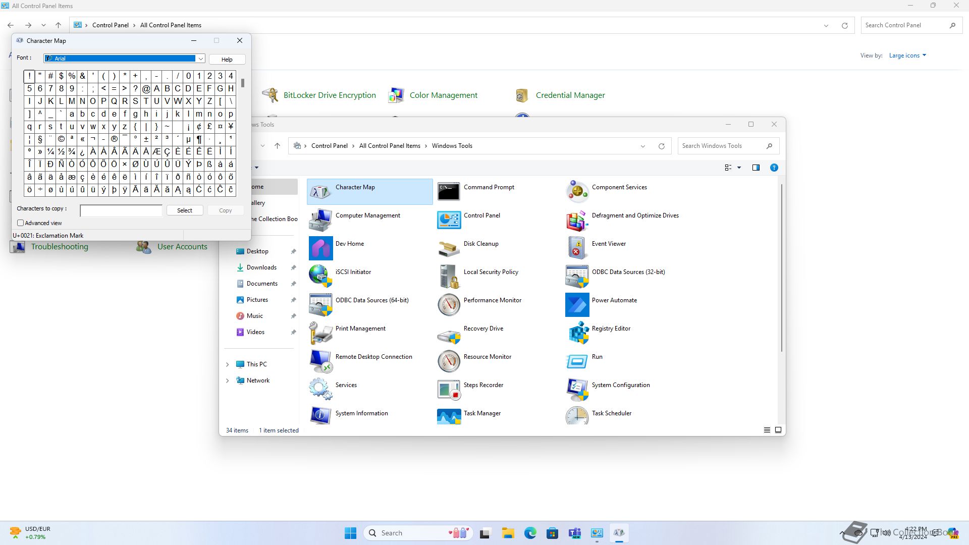969x545 pixels.
Task: Open System Configuration icon
Action: [577, 390]
